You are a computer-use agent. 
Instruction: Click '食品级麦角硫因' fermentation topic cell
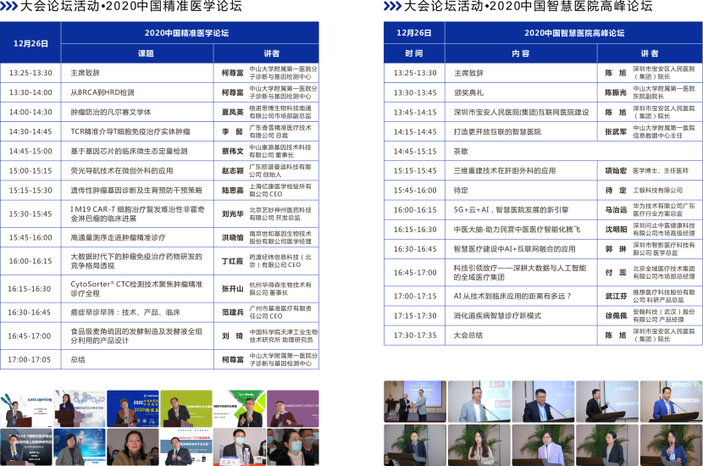pos(137,336)
